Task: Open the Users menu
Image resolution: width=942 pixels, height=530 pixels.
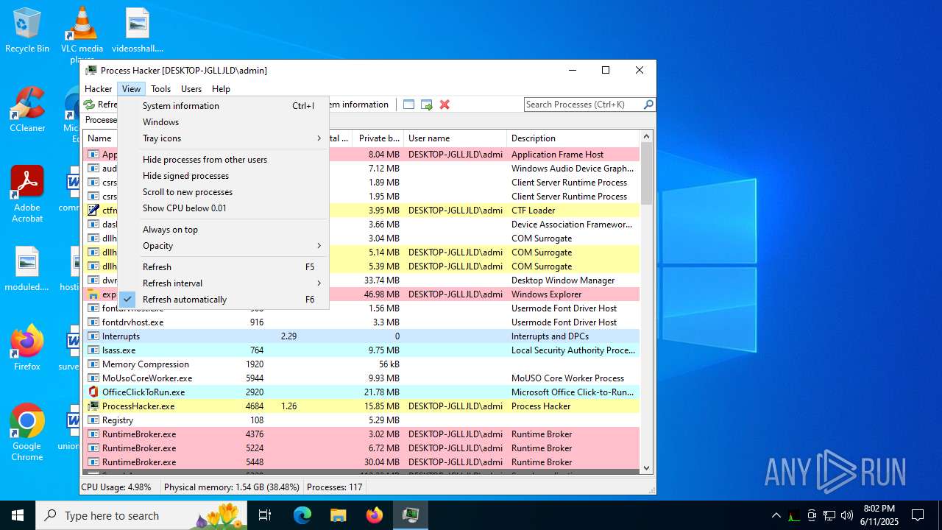Action: point(191,88)
